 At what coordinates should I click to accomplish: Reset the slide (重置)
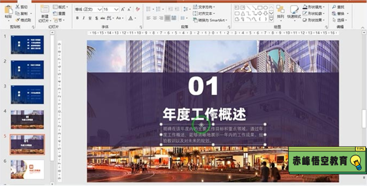[59, 14]
